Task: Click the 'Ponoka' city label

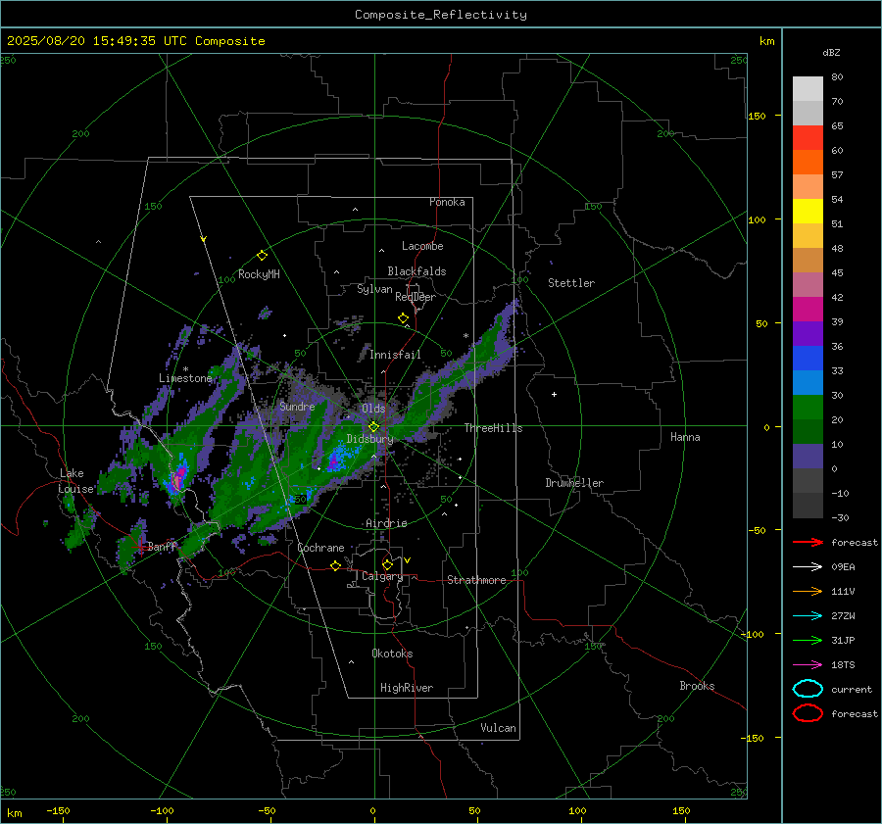Action: click(x=447, y=202)
